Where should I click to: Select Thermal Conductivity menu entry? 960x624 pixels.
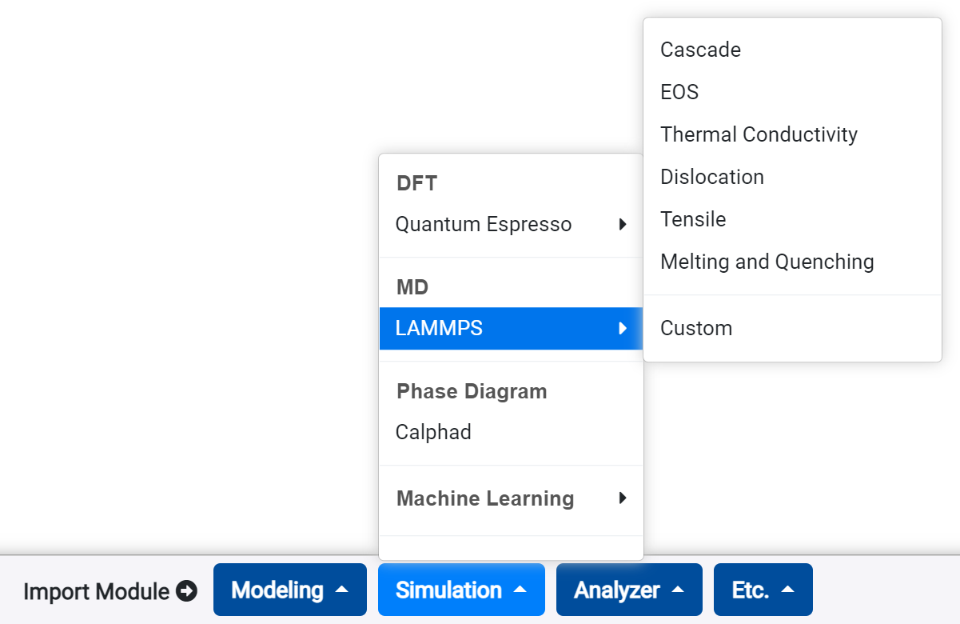coord(759,134)
